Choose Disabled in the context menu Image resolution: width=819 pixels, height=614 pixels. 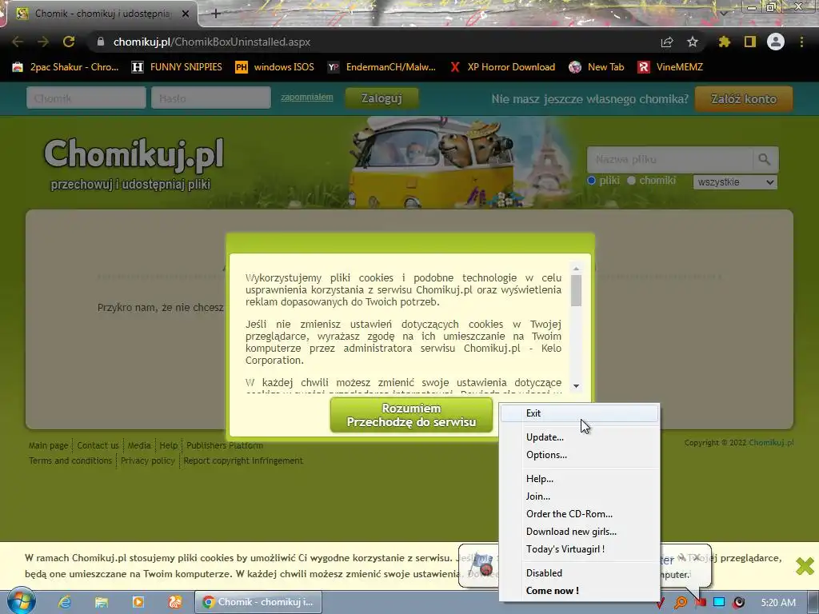(579, 573)
